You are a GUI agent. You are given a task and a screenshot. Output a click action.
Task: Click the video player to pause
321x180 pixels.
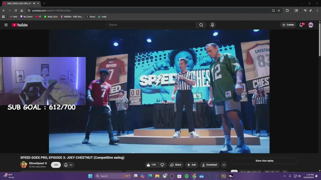pos(159,91)
